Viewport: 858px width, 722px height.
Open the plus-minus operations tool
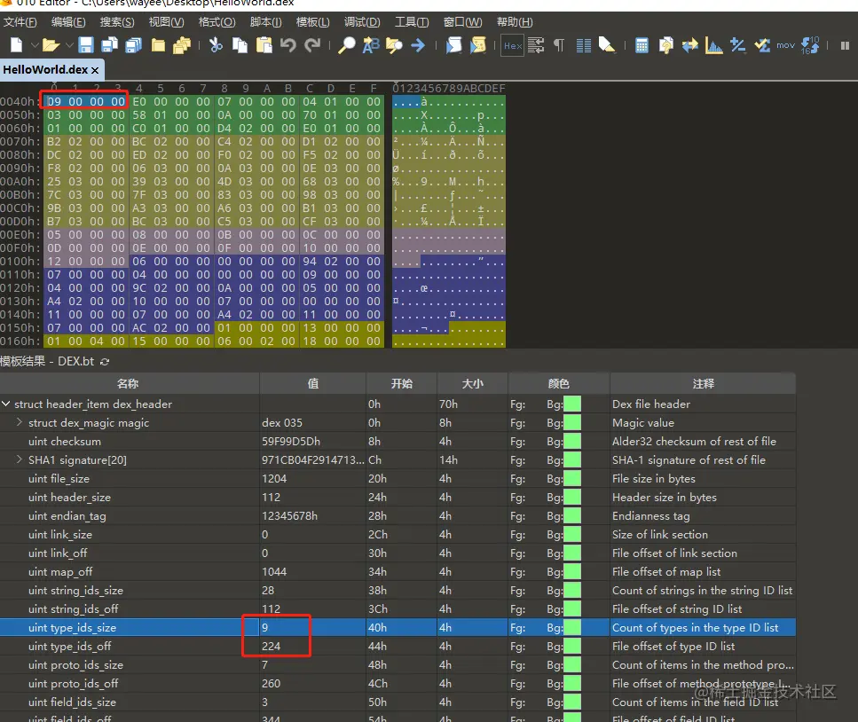737,45
